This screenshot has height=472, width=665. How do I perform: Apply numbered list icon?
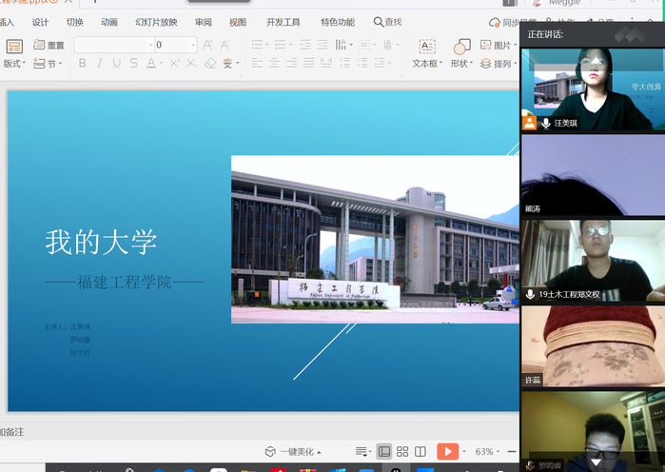[283, 45]
